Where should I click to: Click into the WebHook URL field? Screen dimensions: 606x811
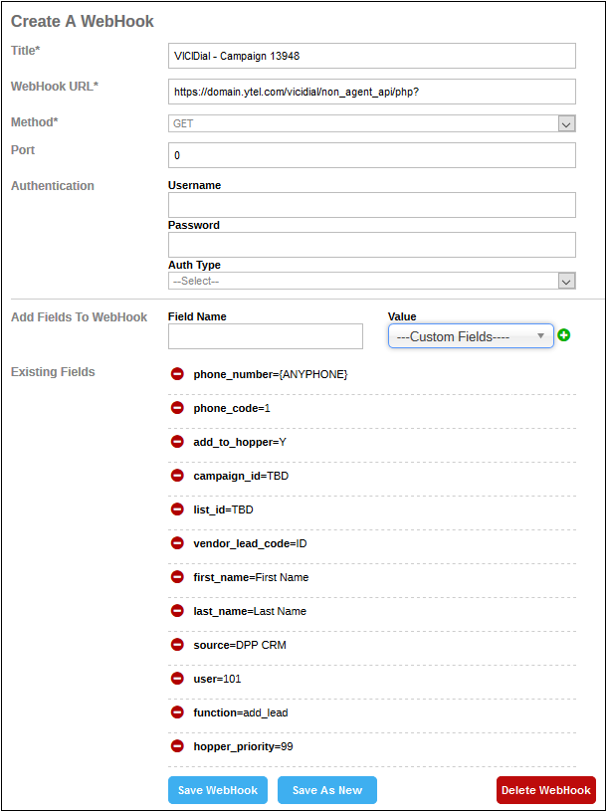coord(372,92)
